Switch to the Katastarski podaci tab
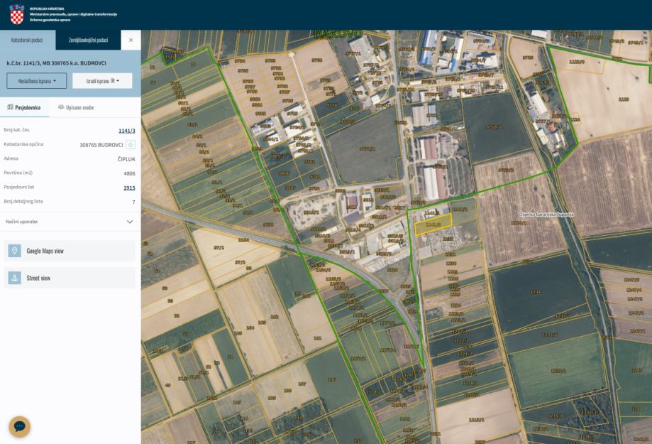This screenshot has width=652, height=444. (x=27, y=40)
